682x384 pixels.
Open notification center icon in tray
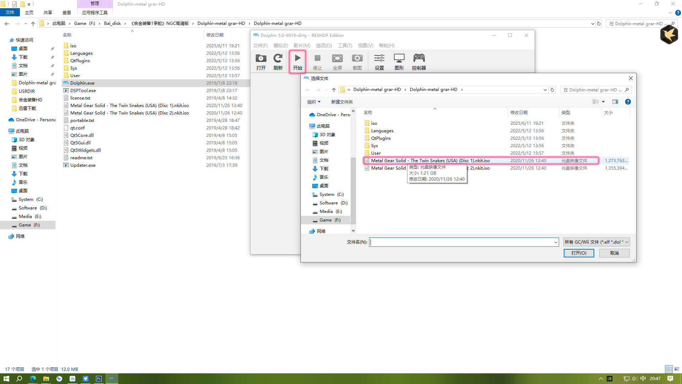coord(670,379)
